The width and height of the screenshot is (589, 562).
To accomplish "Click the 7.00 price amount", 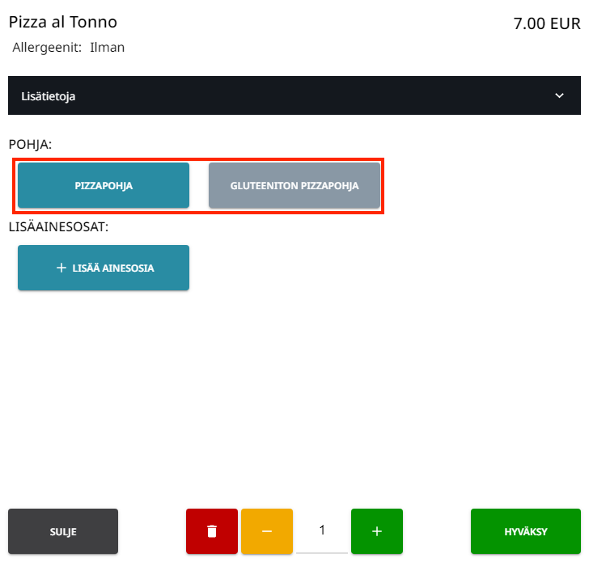I will coord(530,24).
